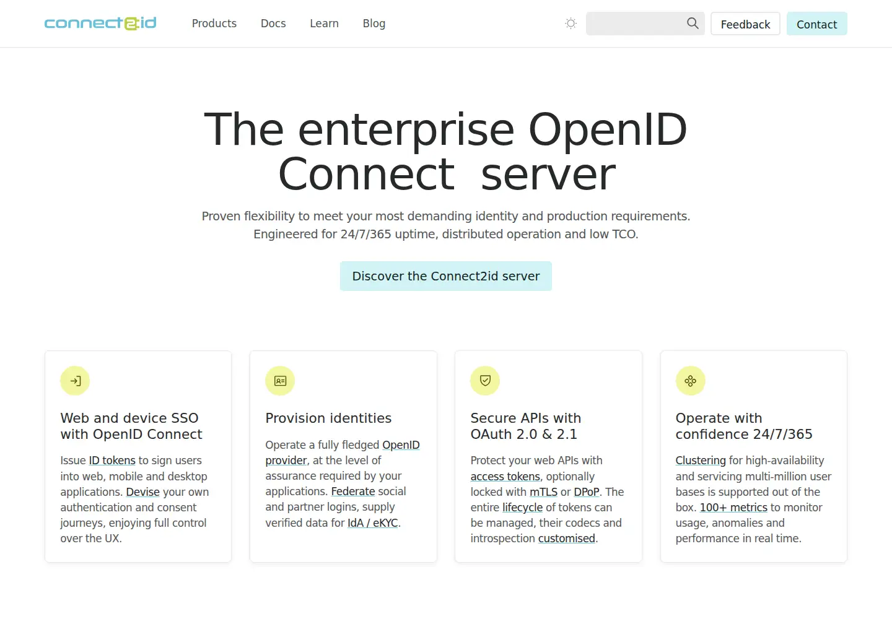Go to the Blog page
Viewport: 892px width, 619px height.
(x=374, y=24)
